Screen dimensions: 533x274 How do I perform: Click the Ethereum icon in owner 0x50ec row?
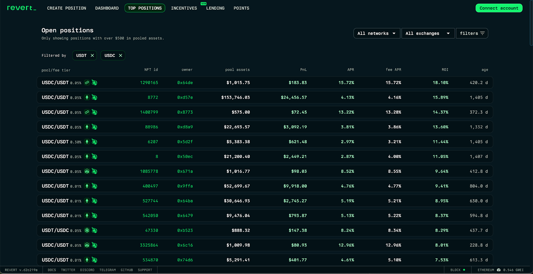[87, 157]
